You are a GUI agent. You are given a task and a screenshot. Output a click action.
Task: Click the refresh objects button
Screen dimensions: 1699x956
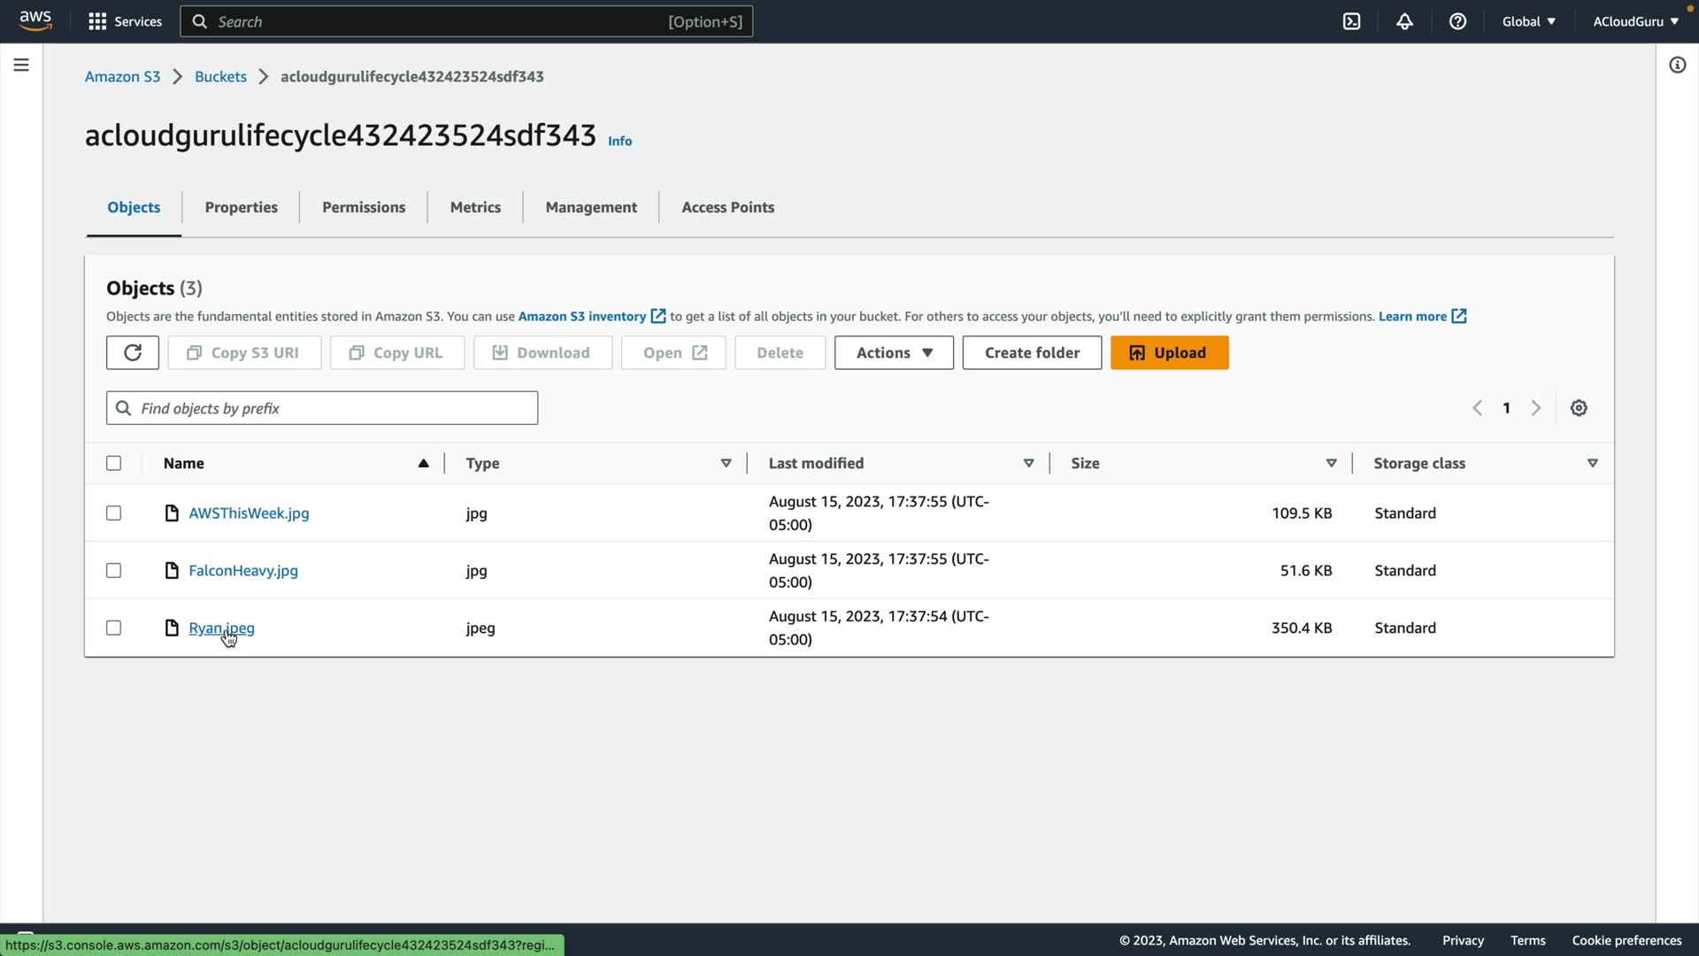click(x=133, y=352)
